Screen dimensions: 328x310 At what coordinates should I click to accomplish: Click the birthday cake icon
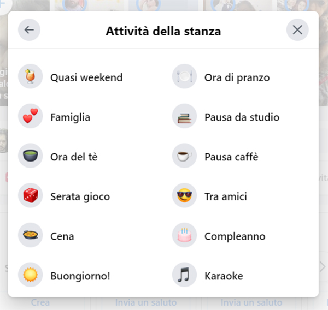click(184, 236)
